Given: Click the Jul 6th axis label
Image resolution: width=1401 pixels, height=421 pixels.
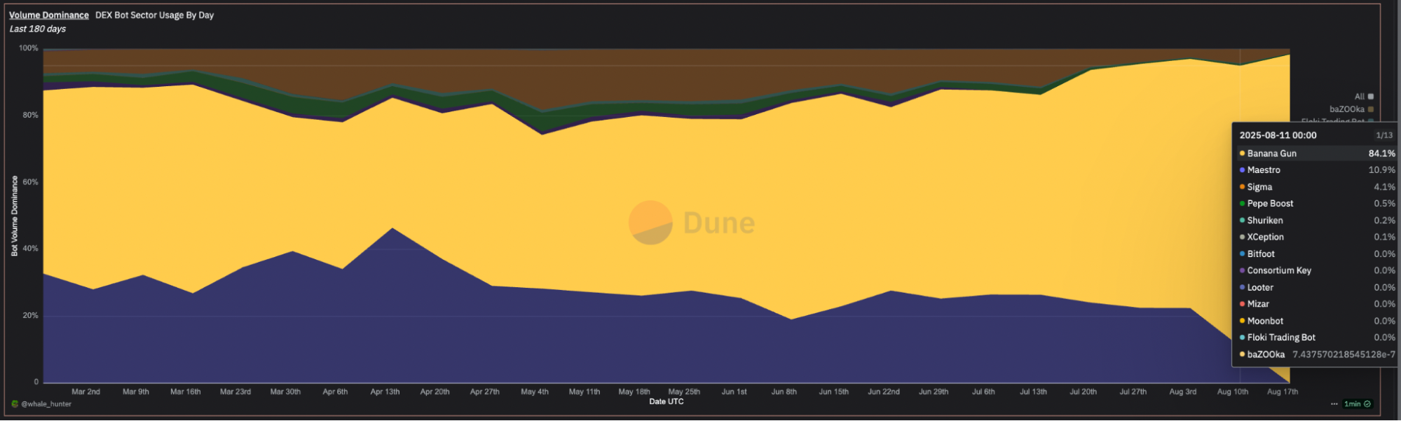Looking at the screenshot, I should 983,392.
